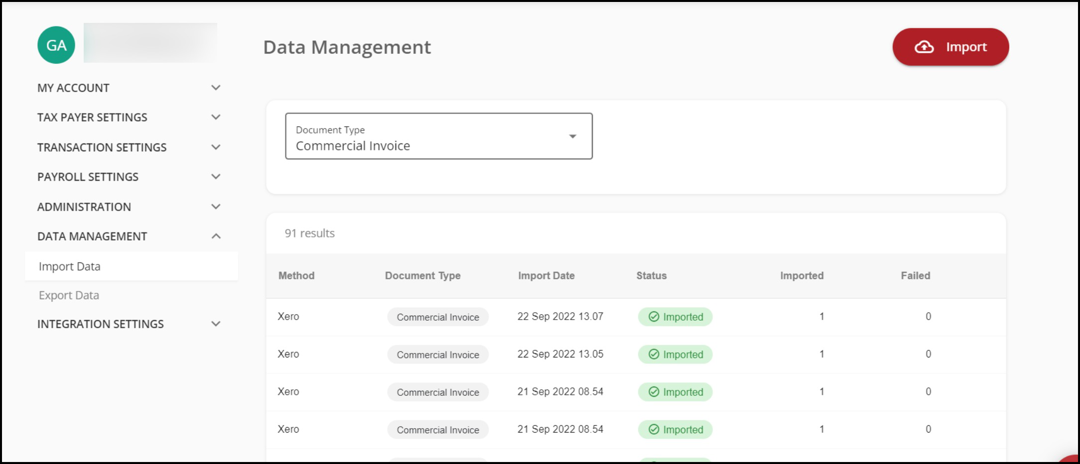Sort by Import Date column header
The height and width of the screenshot is (464, 1080).
point(546,276)
